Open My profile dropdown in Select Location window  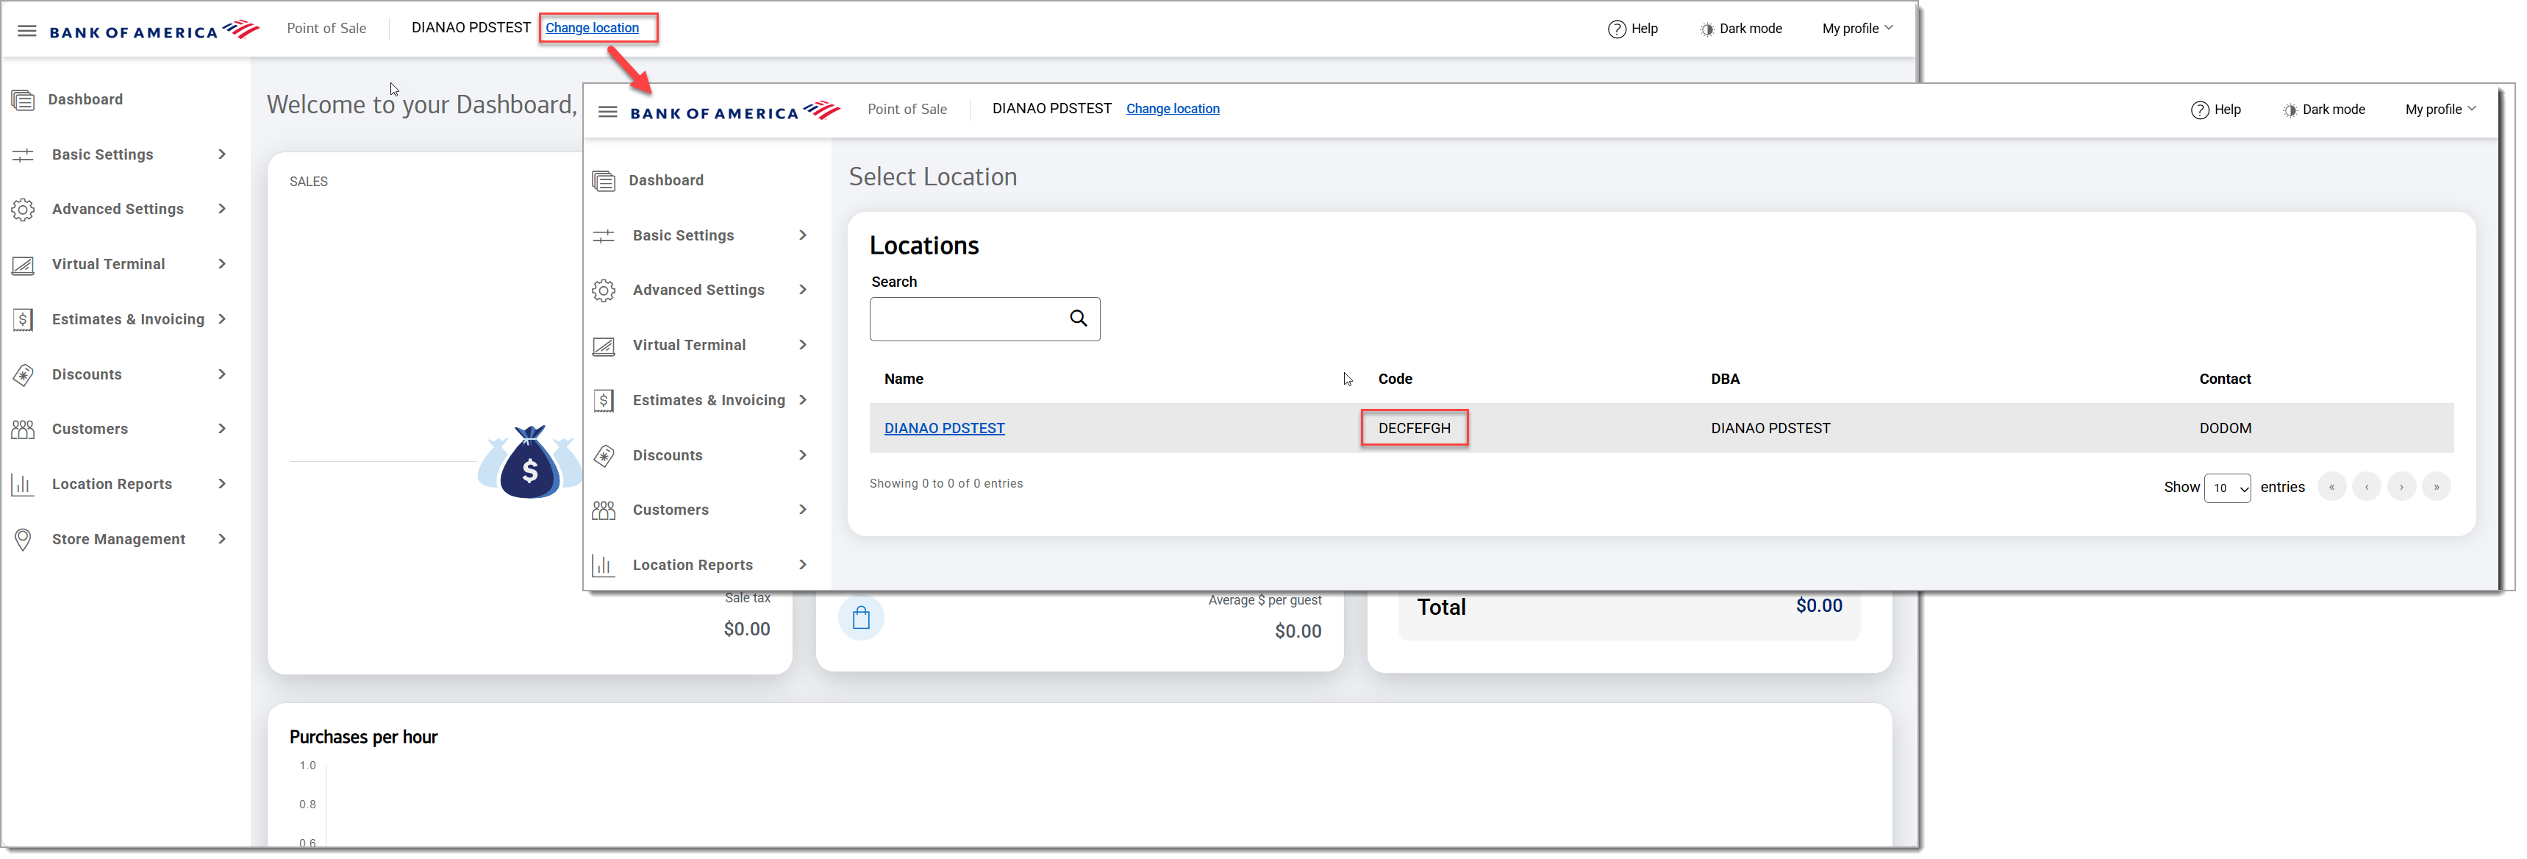pyautogui.click(x=2440, y=110)
